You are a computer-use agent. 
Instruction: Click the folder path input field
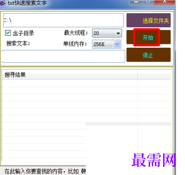(x=63, y=20)
